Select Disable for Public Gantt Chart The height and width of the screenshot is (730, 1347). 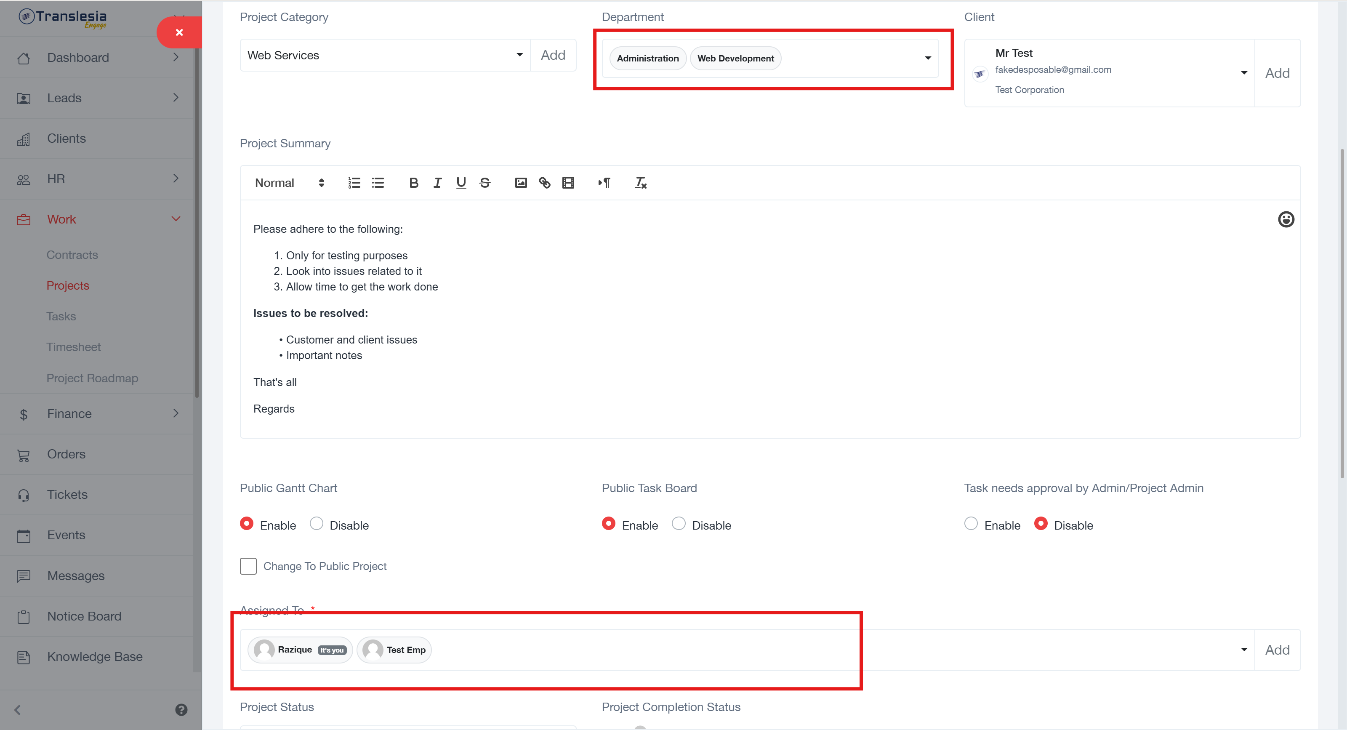tap(317, 524)
